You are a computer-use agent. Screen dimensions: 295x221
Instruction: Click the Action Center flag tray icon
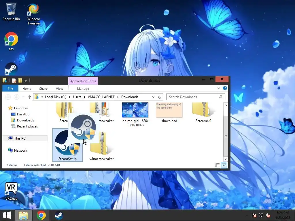pyautogui.click(x=254, y=215)
